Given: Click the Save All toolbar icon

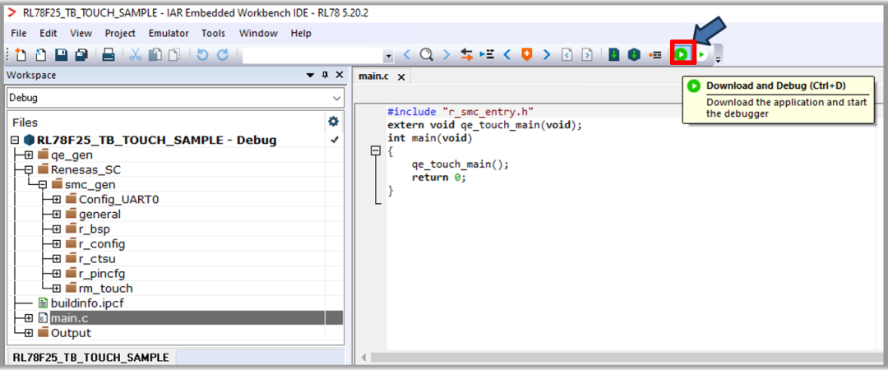Looking at the screenshot, I should tap(81, 55).
